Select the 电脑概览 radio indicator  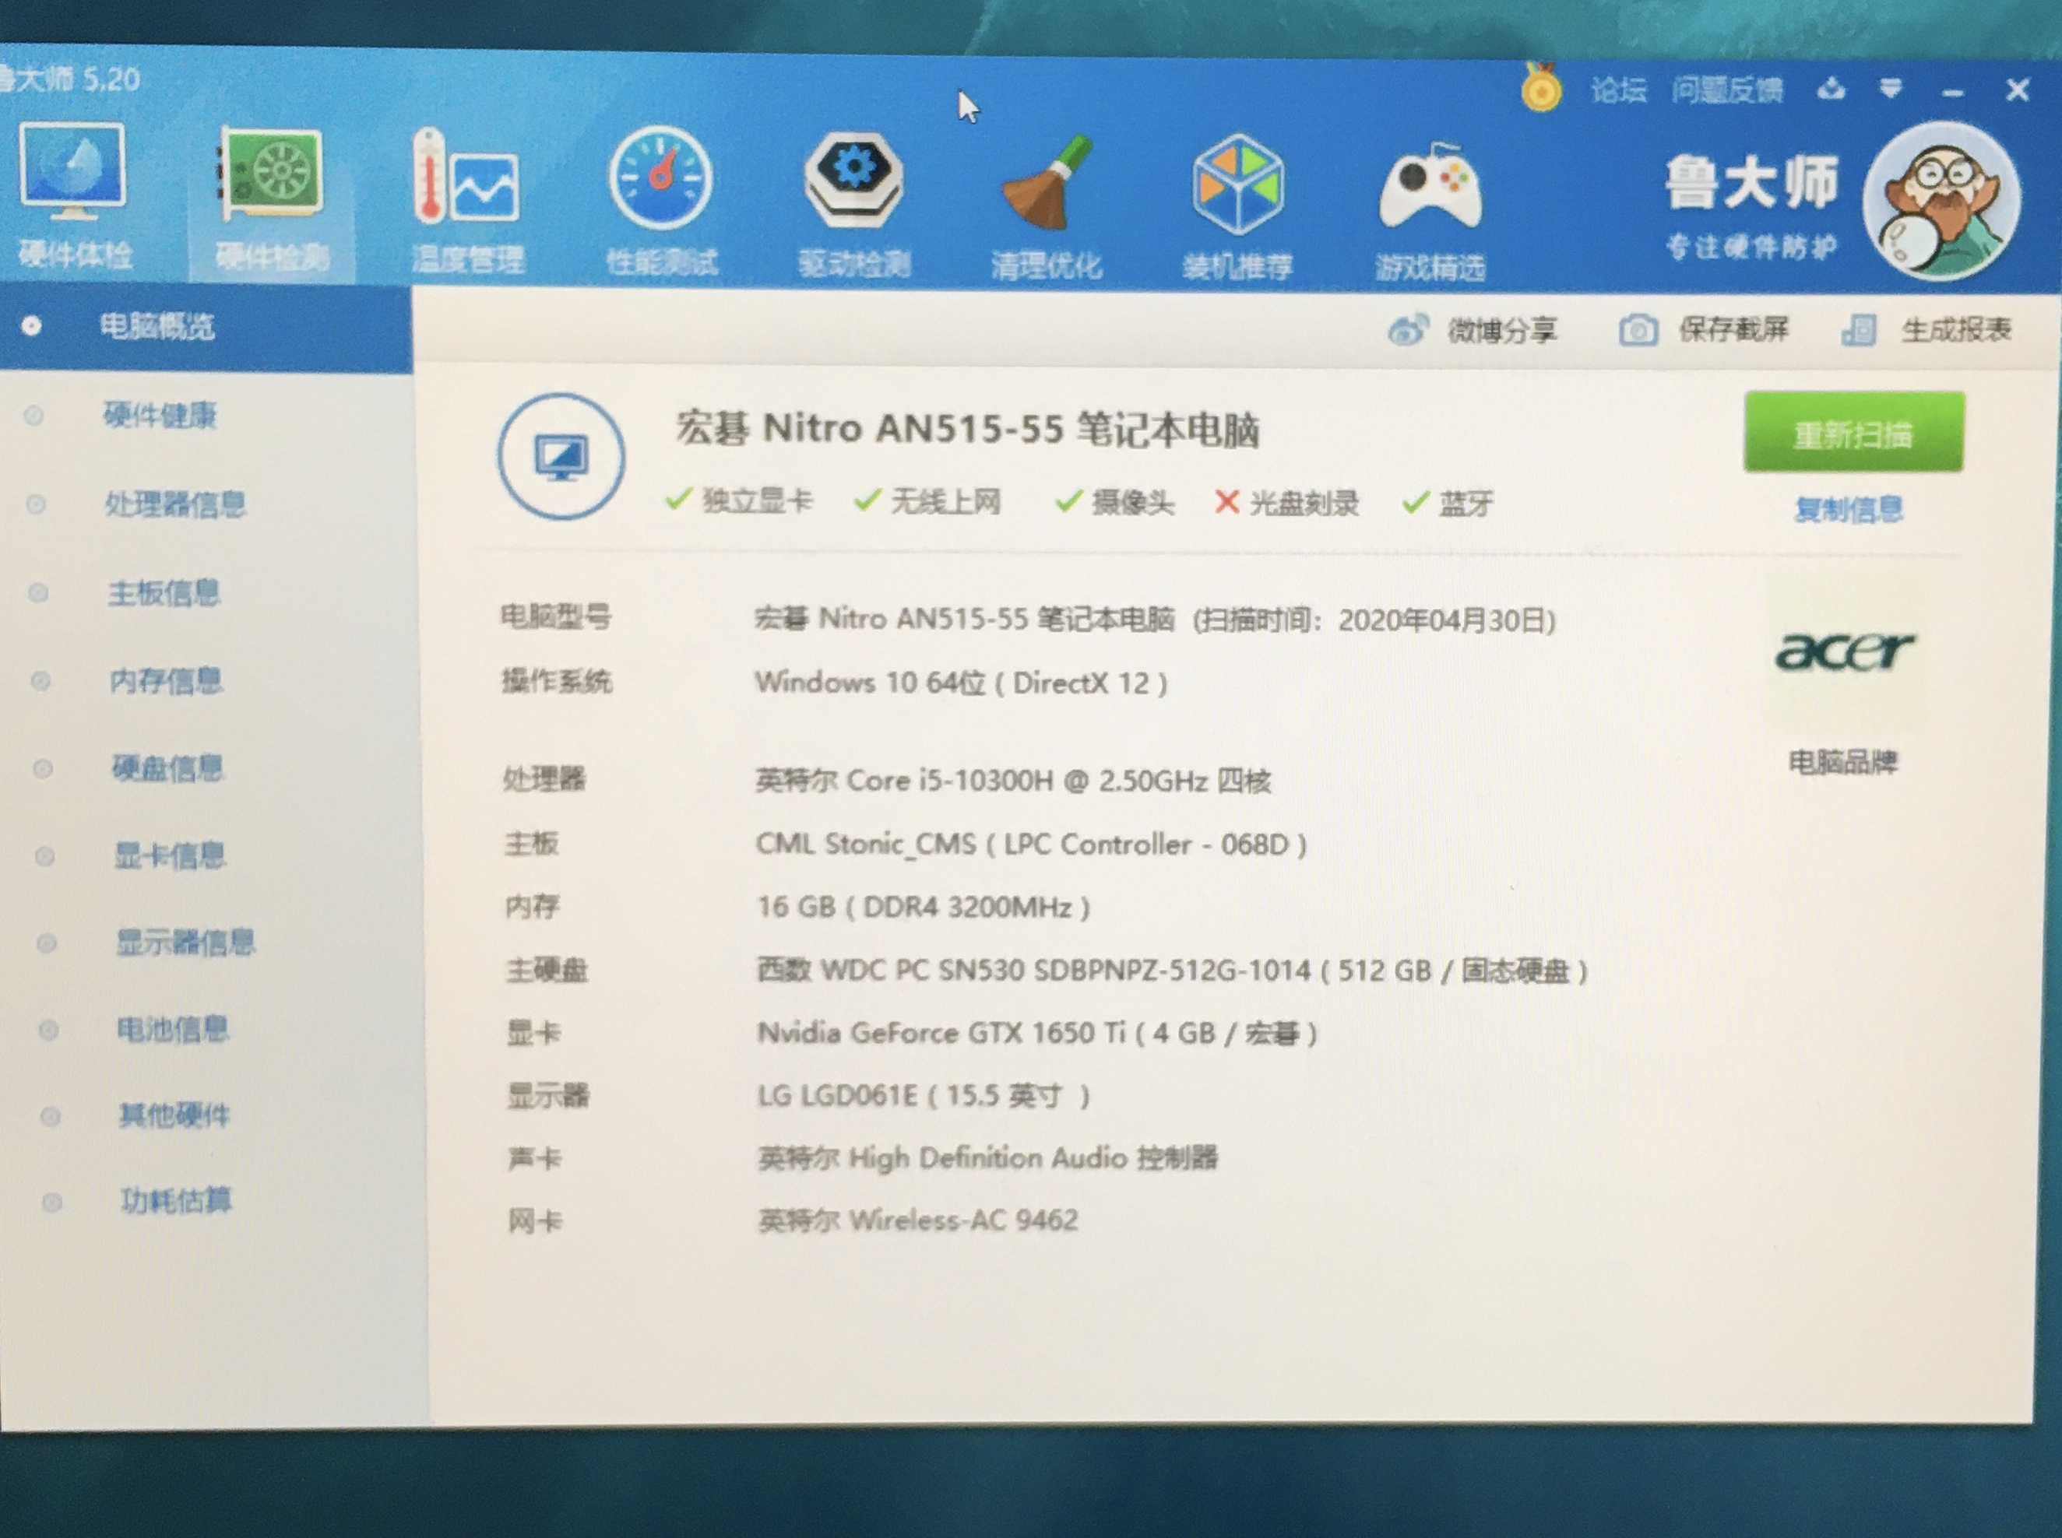33,326
